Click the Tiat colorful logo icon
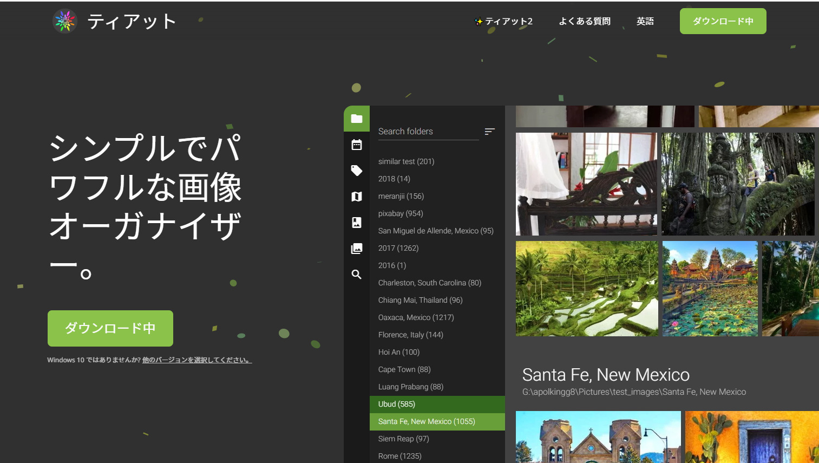This screenshot has height=463, width=819. [65, 22]
